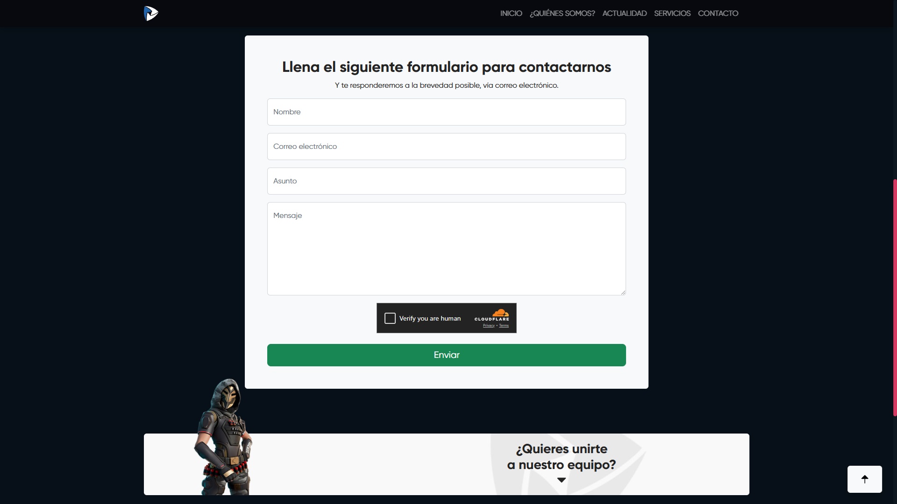Open the INICIO menu item
This screenshot has height=504, width=897.
pos(511,14)
